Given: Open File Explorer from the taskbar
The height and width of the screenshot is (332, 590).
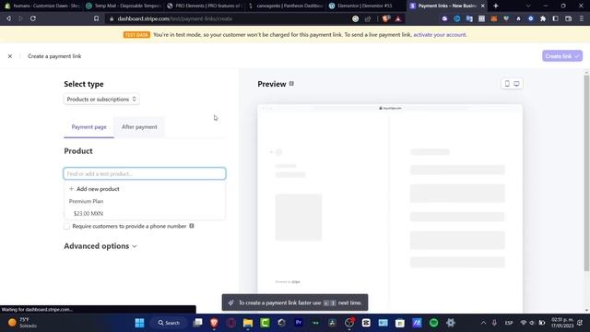Looking at the screenshot, I should (x=248, y=323).
